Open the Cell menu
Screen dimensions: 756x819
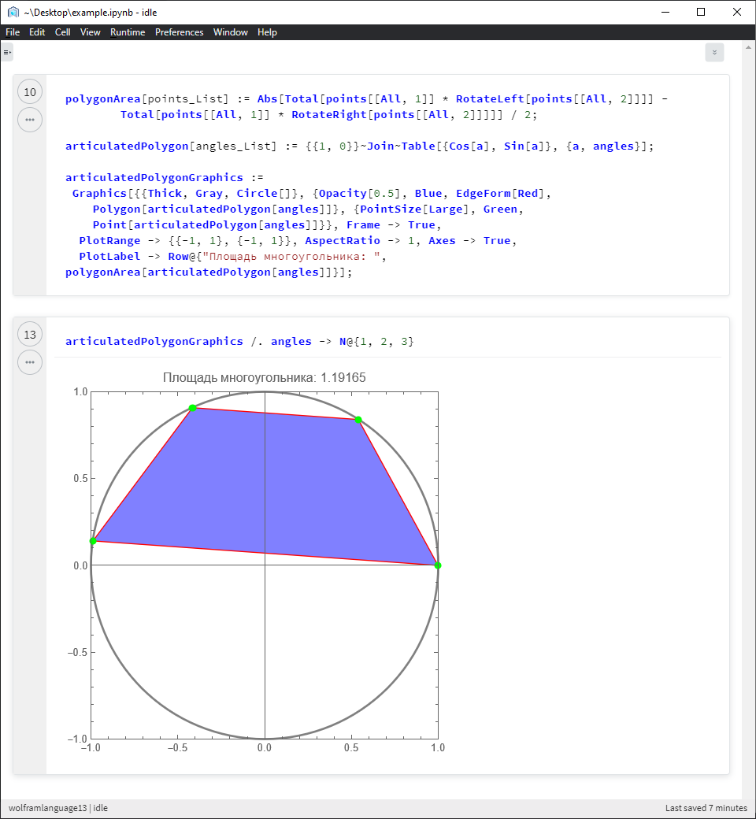point(62,32)
